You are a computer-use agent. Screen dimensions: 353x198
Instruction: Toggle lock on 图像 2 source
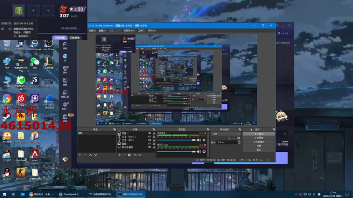[154, 133]
